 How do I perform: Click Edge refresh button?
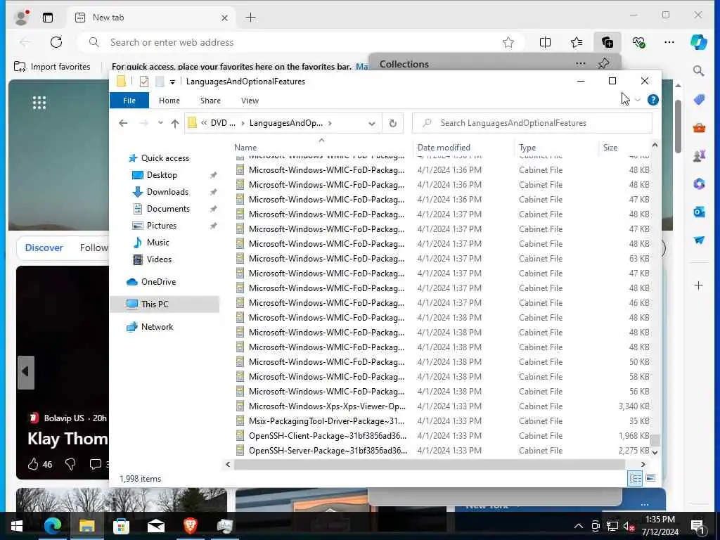[x=56, y=42]
